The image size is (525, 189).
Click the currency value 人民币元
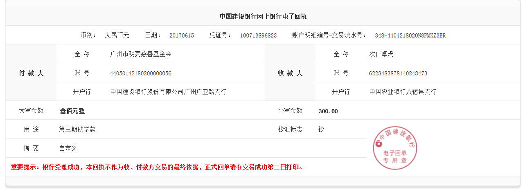point(117,35)
